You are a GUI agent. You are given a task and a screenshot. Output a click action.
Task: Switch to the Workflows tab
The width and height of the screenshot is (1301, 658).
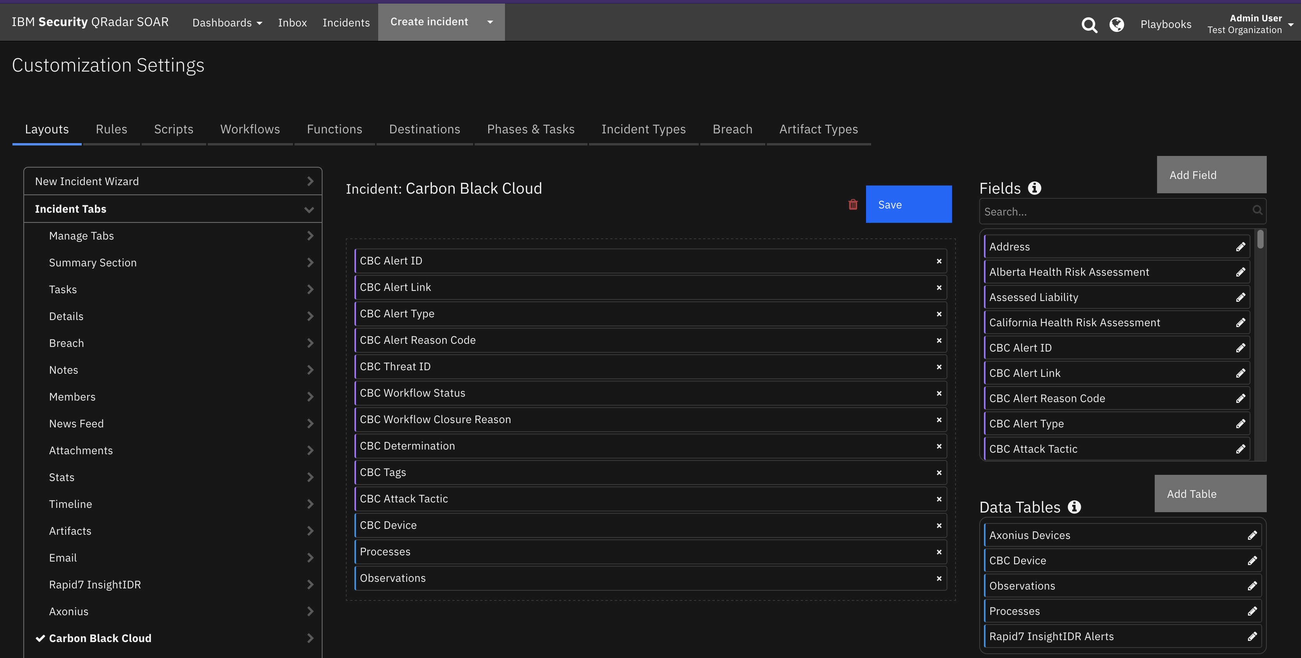click(250, 129)
